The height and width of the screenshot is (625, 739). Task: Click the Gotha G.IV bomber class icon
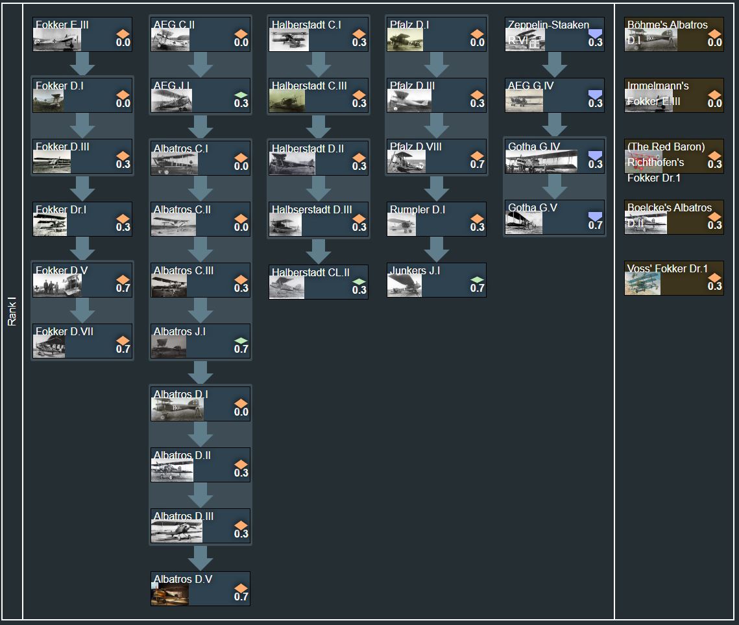595,156
